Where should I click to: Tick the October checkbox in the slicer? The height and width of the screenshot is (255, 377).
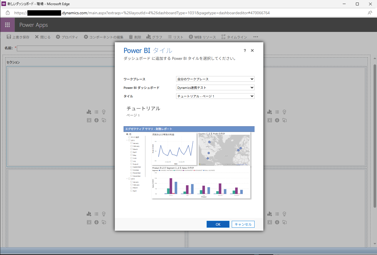point(132,170)
